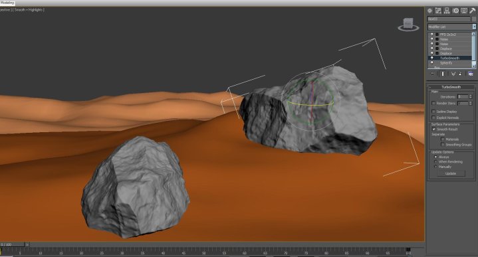The image size is (478, 257).
Task: Click the modifier stack scrollbar up arrow
Action: pyautogui.click(x=474, y=33)
